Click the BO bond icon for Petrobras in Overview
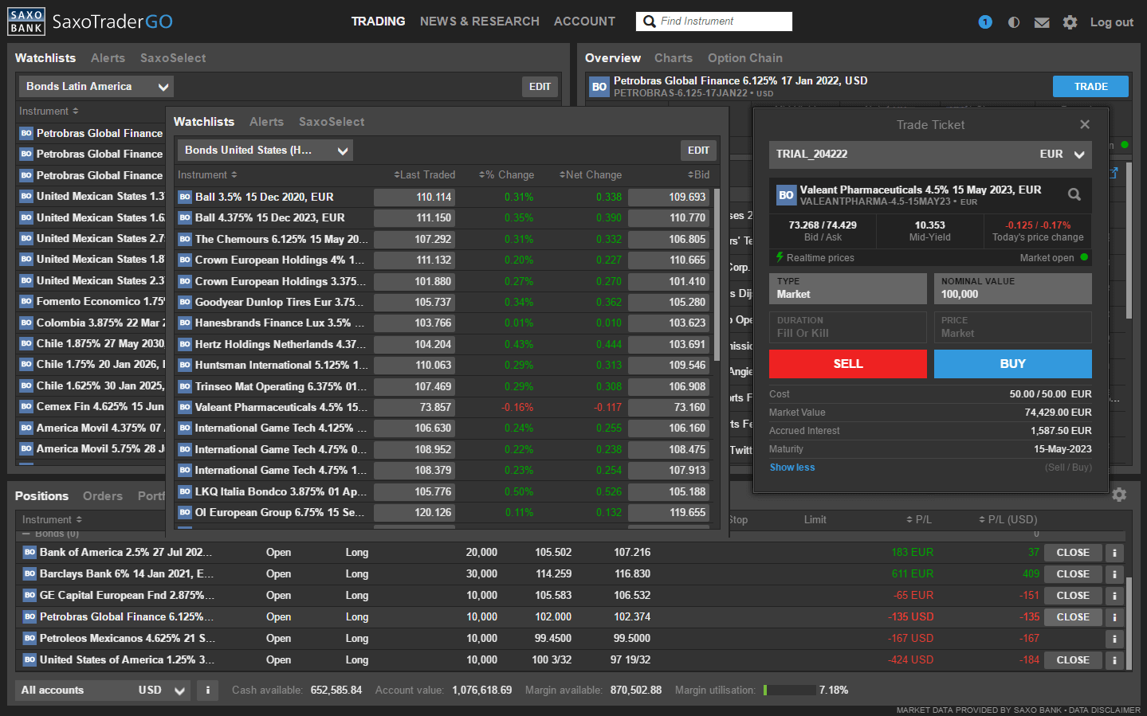The height and width of the screenshot is (716, 1147). click(599, 87)
